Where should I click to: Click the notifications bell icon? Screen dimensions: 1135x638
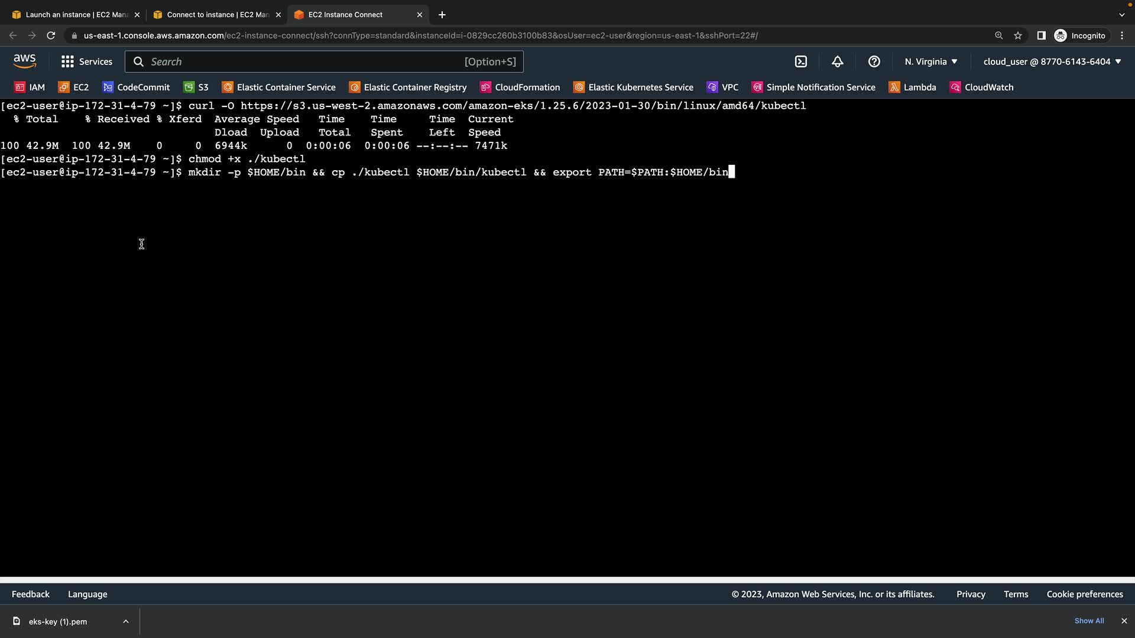(x=838, y=61)
